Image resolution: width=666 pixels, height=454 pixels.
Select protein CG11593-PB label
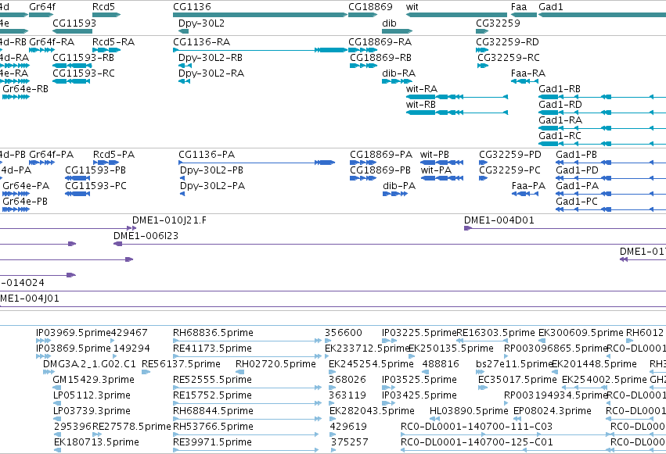click(95, 170)
